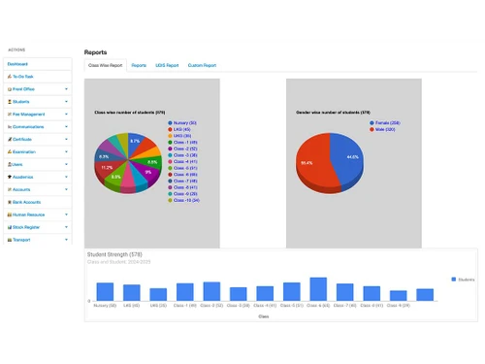
Task: Expand the Fee Management dropdown arrow
Action: [66, 115]
